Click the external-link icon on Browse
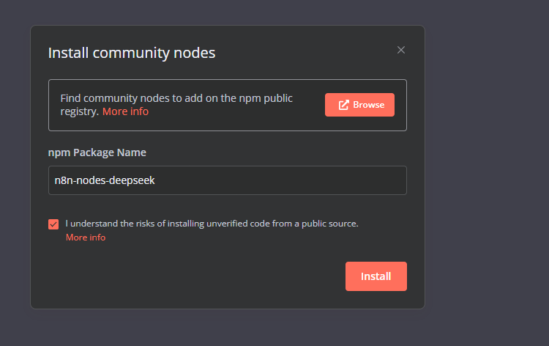 coord(343,105)
